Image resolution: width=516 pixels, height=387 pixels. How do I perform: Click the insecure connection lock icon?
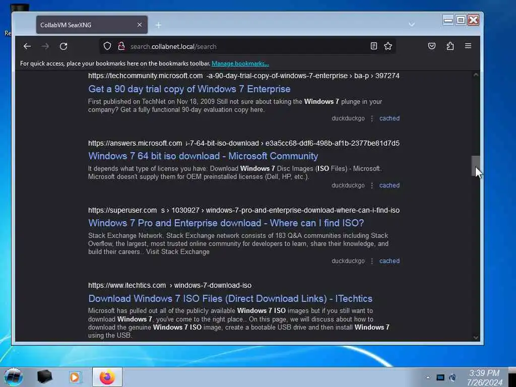pos(121,46)
